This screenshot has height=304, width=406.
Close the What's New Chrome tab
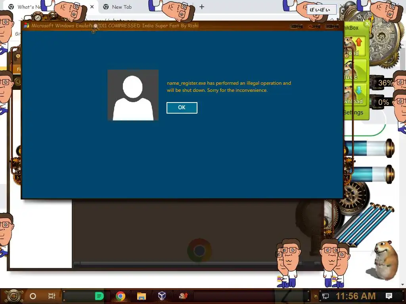[92, 7]
